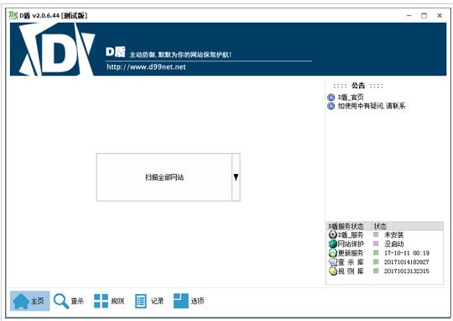The width and height of the screenshot is (453, 321).
Task: Maximize the D盾 window
Action: point(424,16)
